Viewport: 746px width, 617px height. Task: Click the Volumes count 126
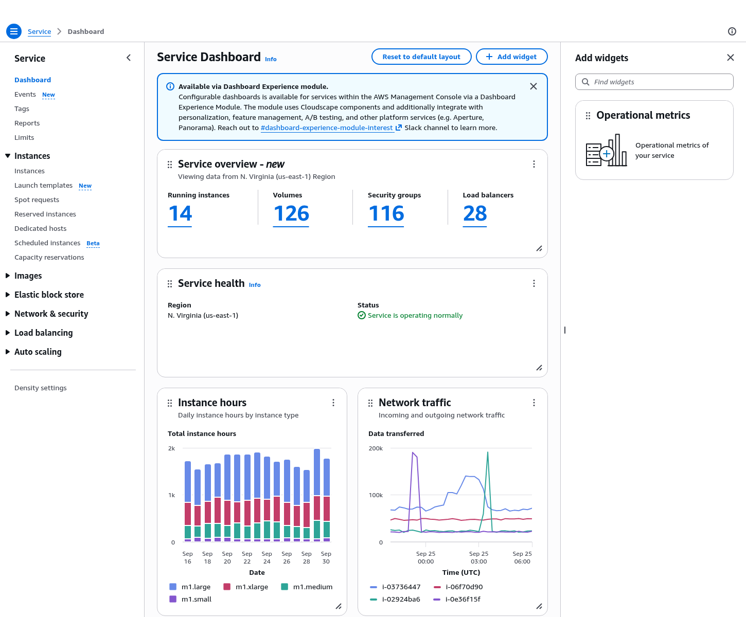coord(291,214)
